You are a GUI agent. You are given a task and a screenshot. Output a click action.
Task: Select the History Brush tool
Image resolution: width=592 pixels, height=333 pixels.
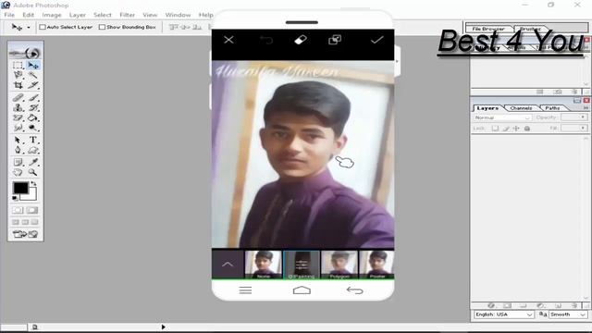coord(33,108)
